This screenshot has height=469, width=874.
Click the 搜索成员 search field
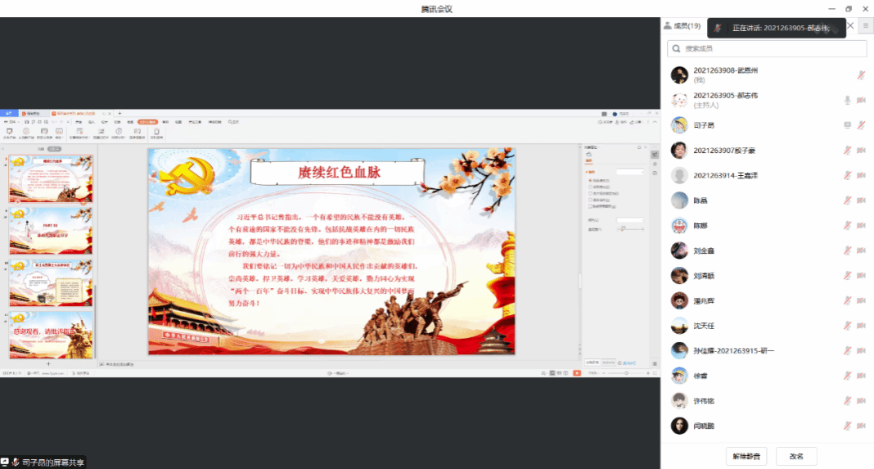pos(767,49)
